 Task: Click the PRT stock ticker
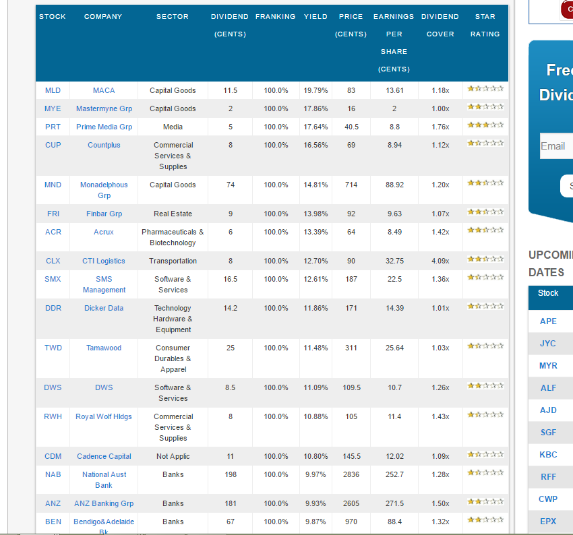click(53, 127)
